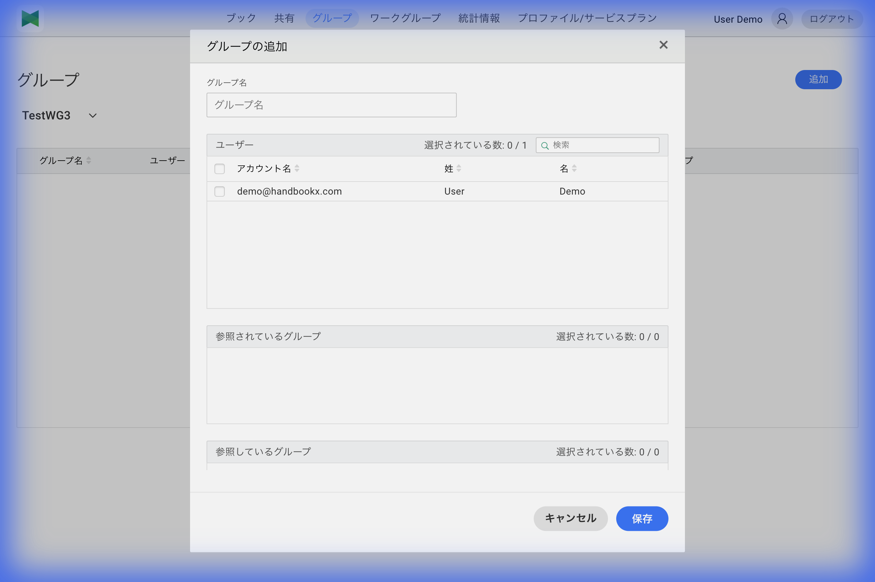875x582 pixels.
Task: Sort users by the アカウント名 column arrows
Action: click(297, 168)
